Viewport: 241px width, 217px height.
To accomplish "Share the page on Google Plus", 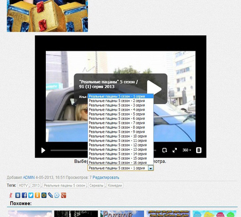I will click(x=64, y=195).
